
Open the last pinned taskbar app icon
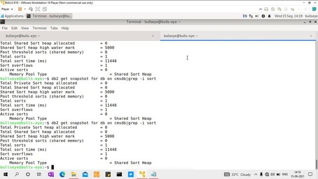click(x=154, y=175)
